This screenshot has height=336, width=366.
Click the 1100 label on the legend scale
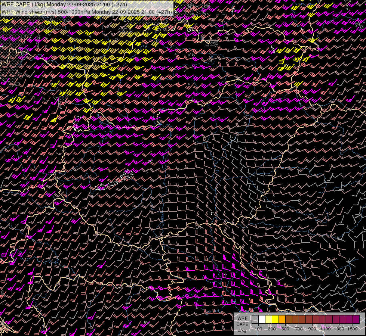[x=326, y=329]
